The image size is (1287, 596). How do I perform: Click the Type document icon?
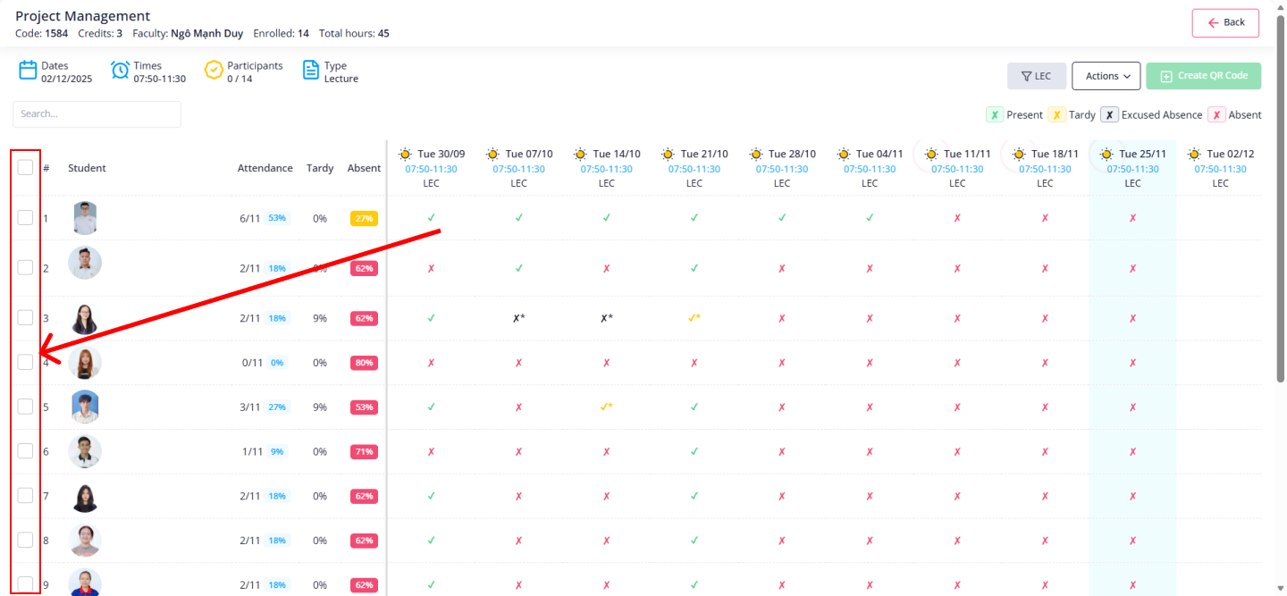pos(310,71)
